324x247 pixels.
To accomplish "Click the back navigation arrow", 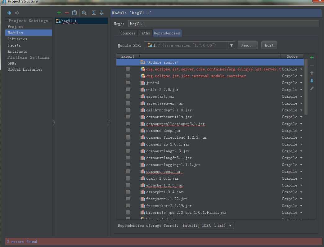I will click(9, 13).
